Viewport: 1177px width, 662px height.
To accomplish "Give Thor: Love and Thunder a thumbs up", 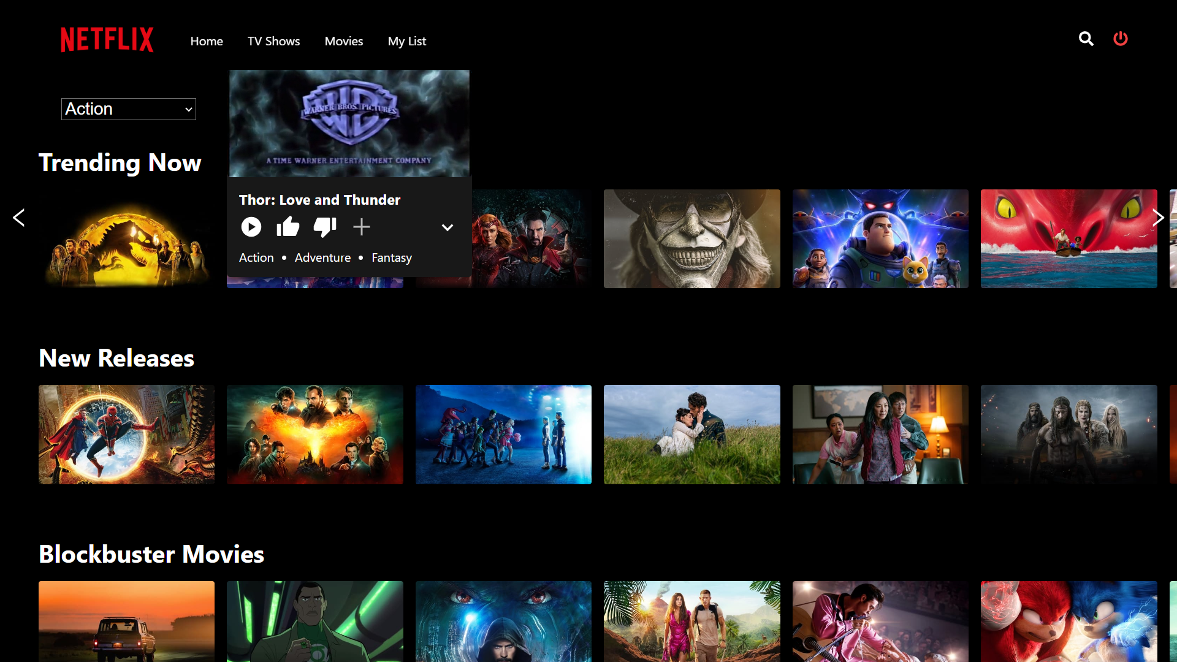I will 288,227.
